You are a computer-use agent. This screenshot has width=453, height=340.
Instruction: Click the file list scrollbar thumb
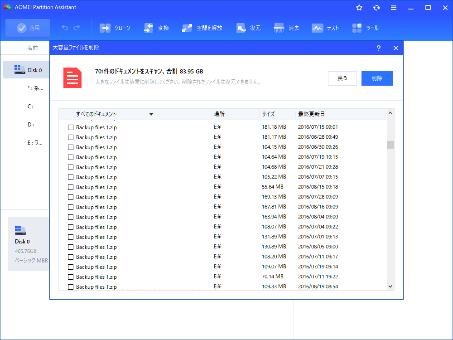click(390, 145)
